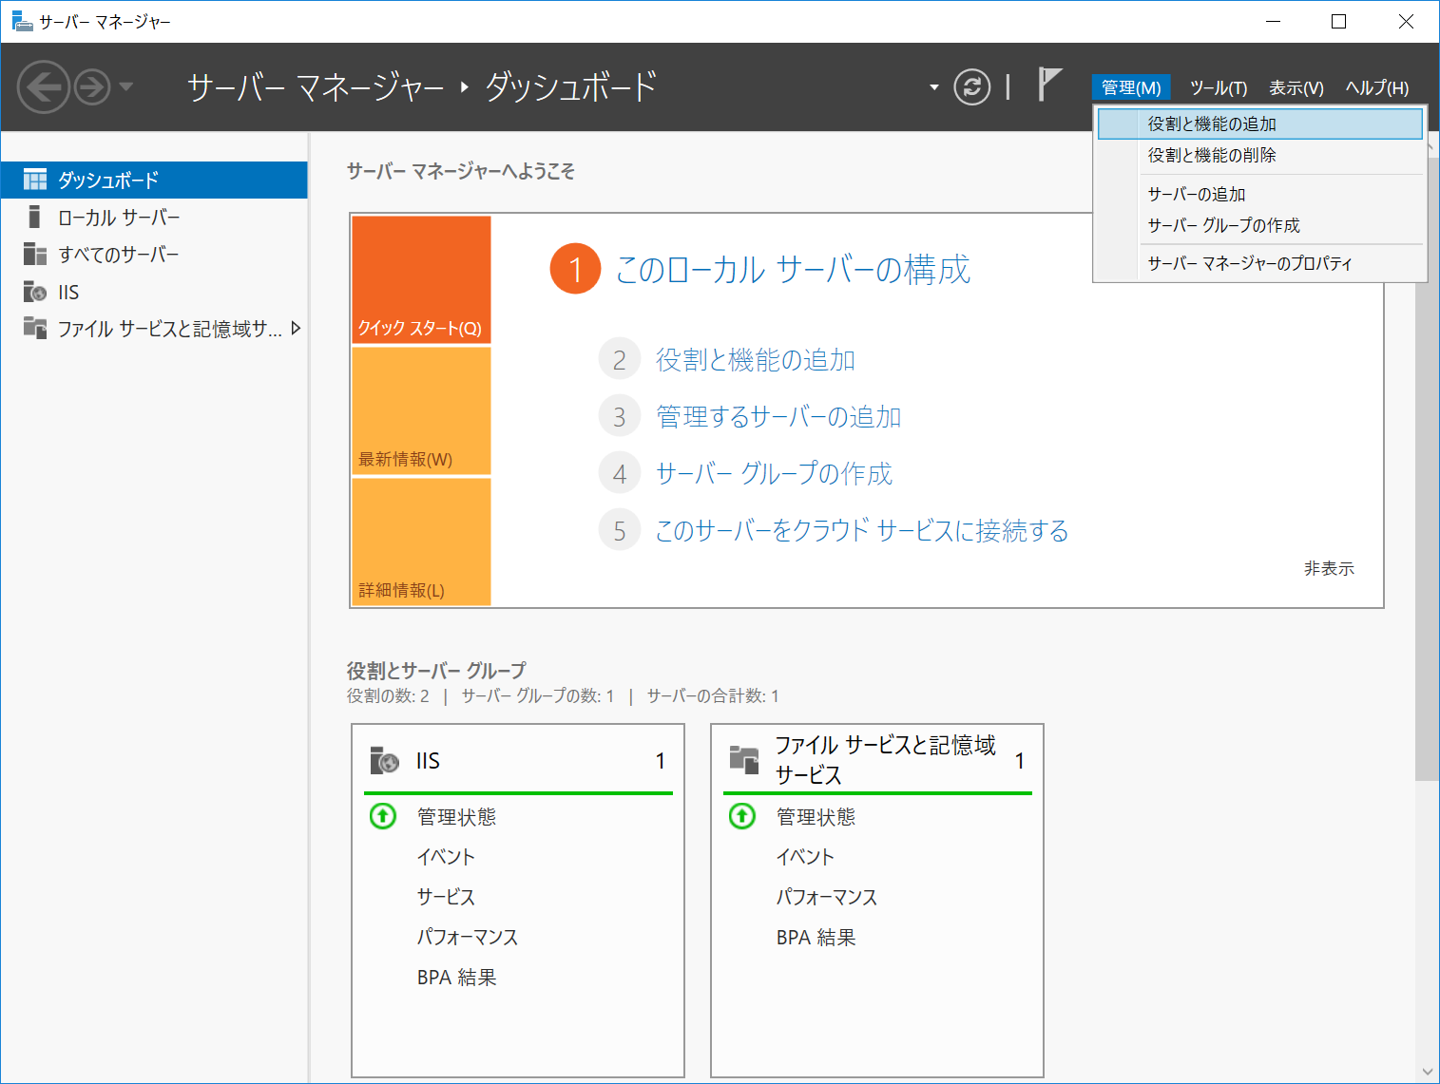Viewport: 1440px width, 1084px height.
Task: Click the ダッシュボード grid icon in sidebar
Action: pos(35,180)
